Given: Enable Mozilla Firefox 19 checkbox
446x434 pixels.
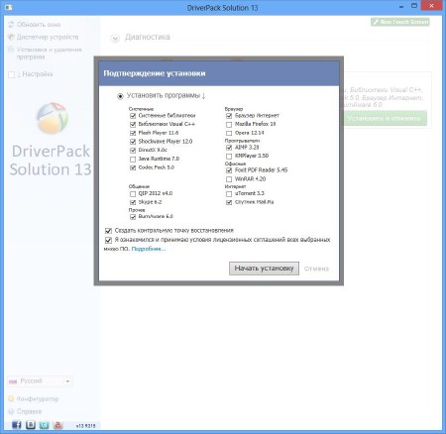Looking at the screenshot, I should pos(229,125).
